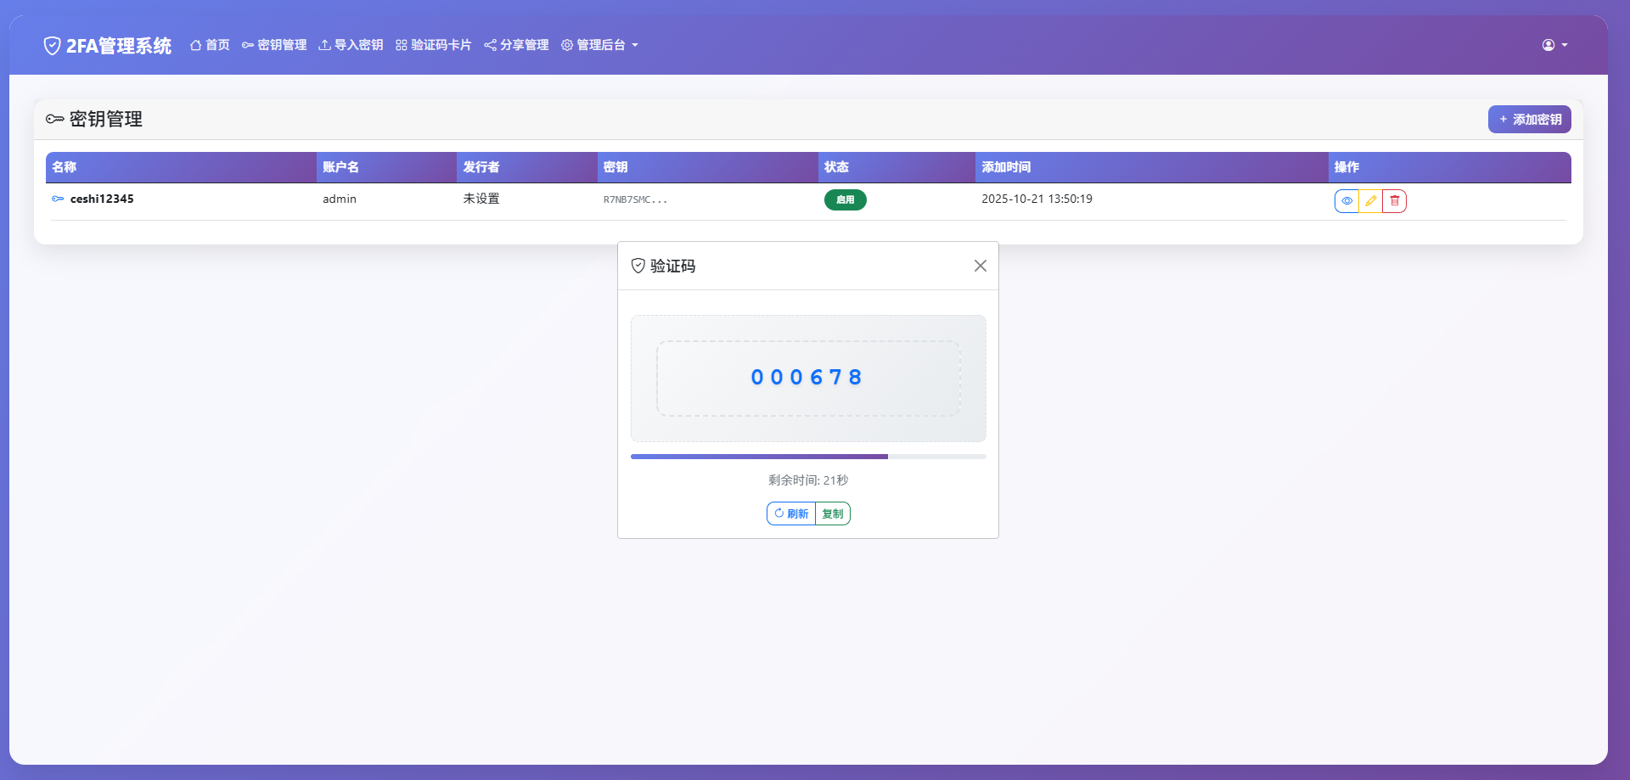Expand the 2FA管理系统 brand link
The image size is (1630, 780).
107,45
